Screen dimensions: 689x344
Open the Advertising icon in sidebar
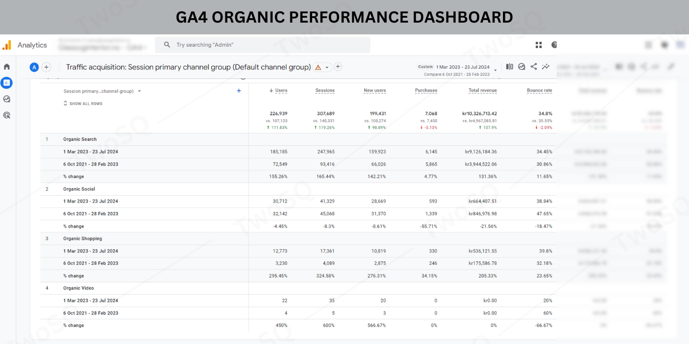coord(7,115)
